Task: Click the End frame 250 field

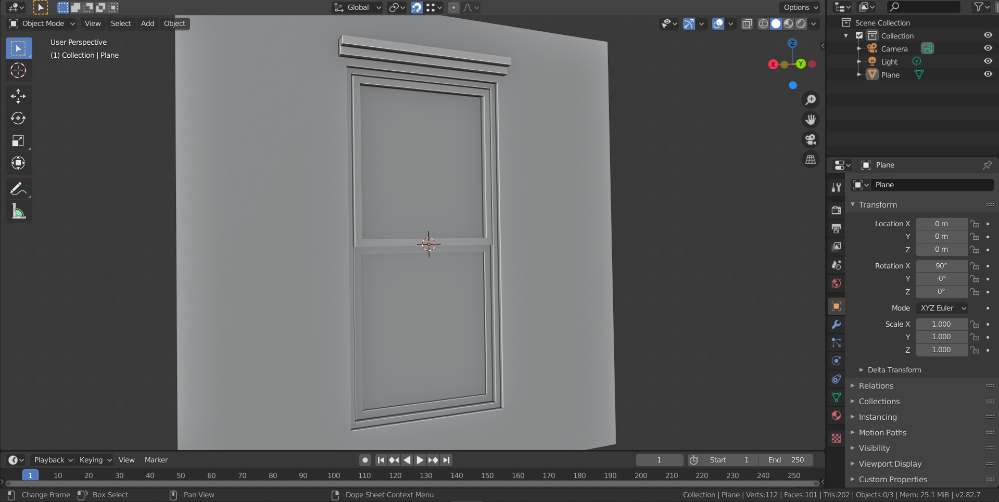Action: 786,460
